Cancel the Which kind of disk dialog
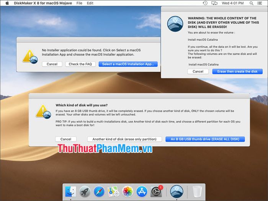Image resolution: width=268 pixels, height=201 pixels. (65, 139)
